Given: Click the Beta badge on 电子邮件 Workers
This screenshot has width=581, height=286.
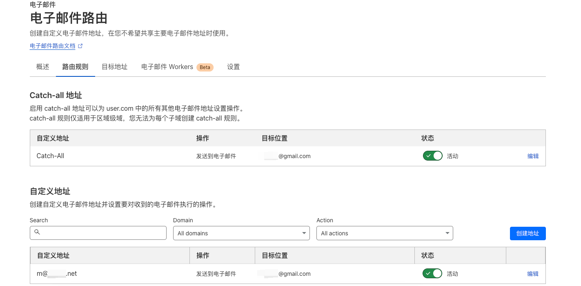Looking at the screenshot, I should click(x=205, y=67).
